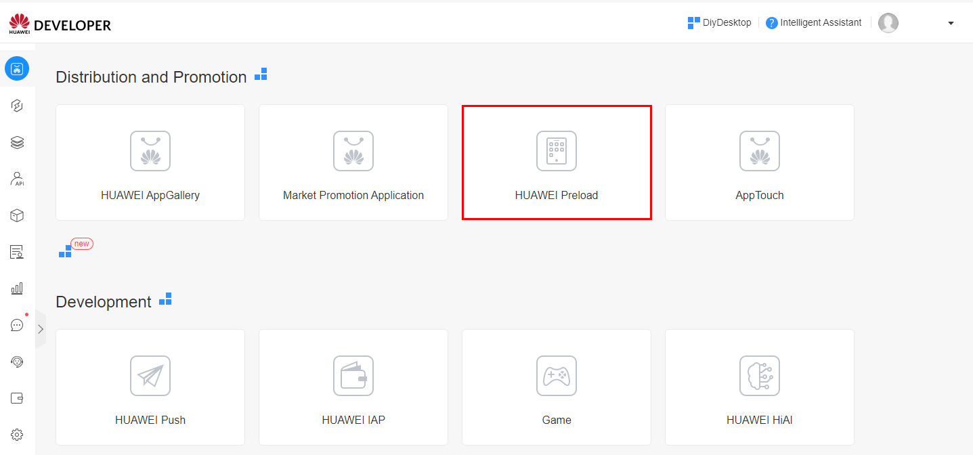973x455 pixels.
Task: Click the Development section heading
Action: 104,302
